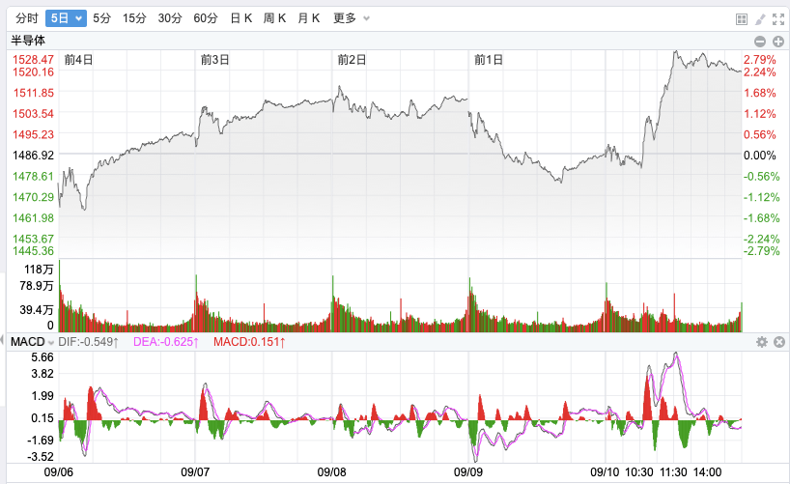The image size is (790, 484).
Task: Show the 周K weekly candlestick chart
Action: coord(275,18)
